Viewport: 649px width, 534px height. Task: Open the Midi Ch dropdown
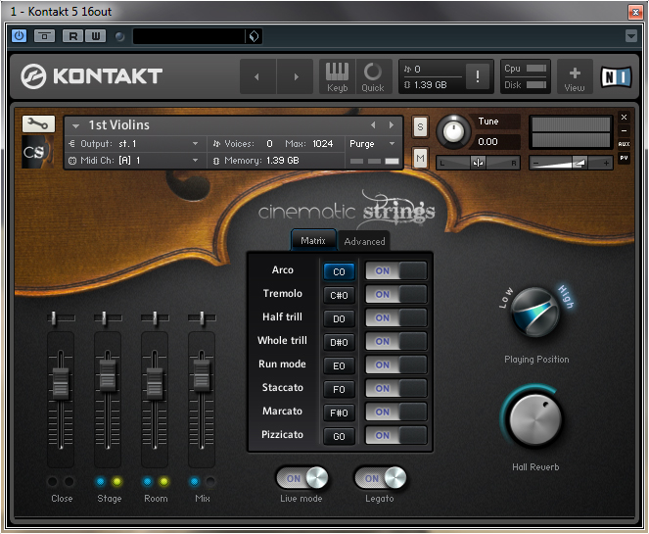[134, 161]
